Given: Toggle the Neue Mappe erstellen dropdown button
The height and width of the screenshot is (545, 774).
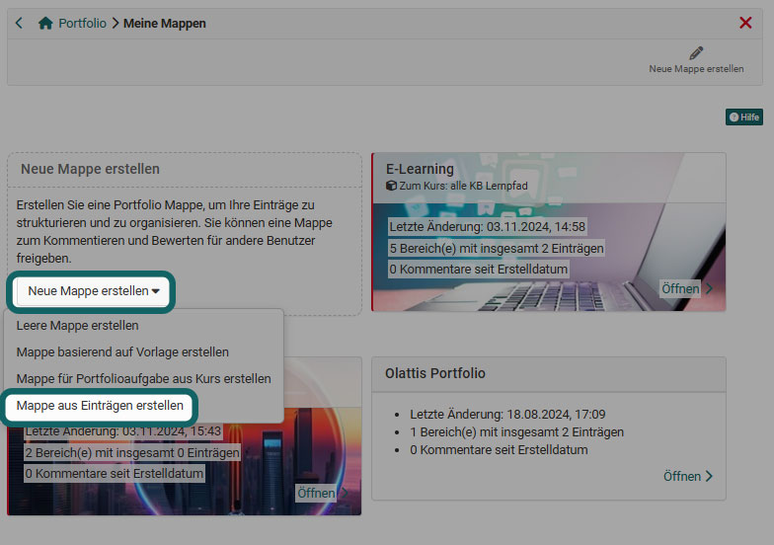Looking at the screenshot, I should point(93,291).
